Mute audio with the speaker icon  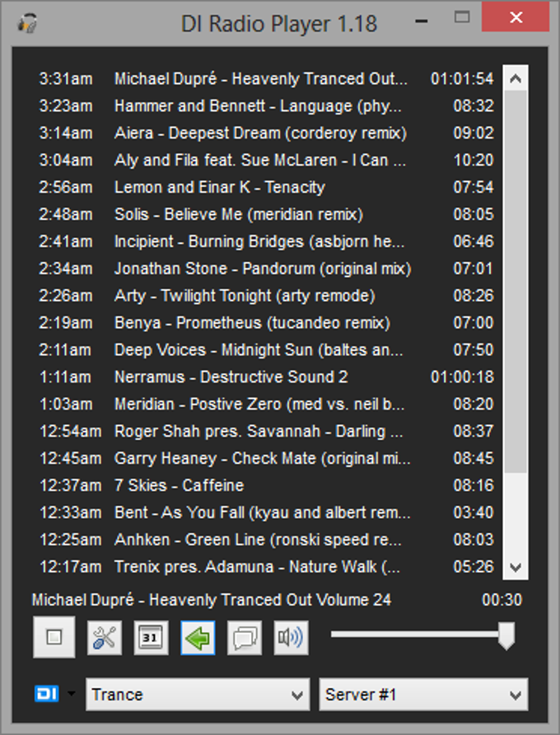(291, 638)
